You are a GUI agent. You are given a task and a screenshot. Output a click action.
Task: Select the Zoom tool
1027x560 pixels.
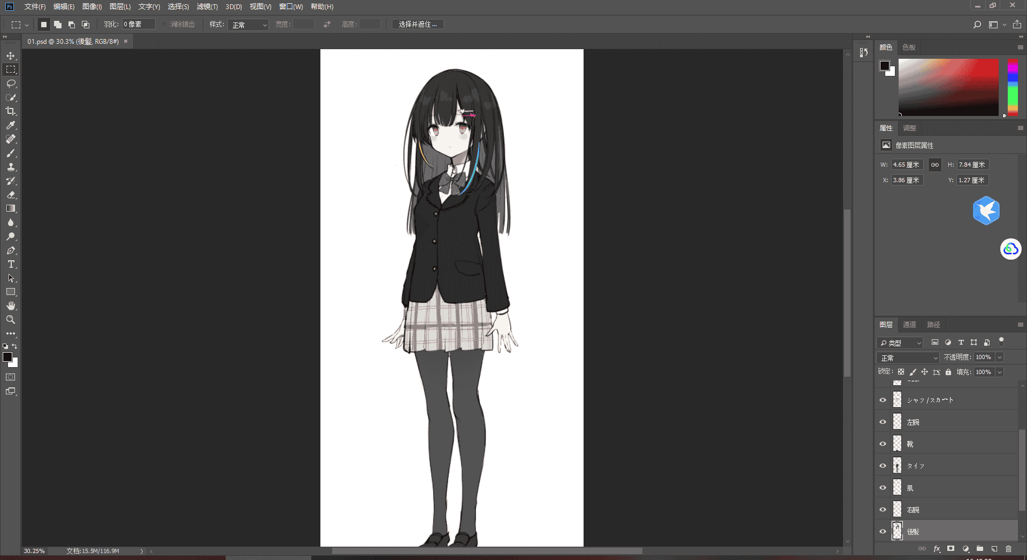coord(11,320)
